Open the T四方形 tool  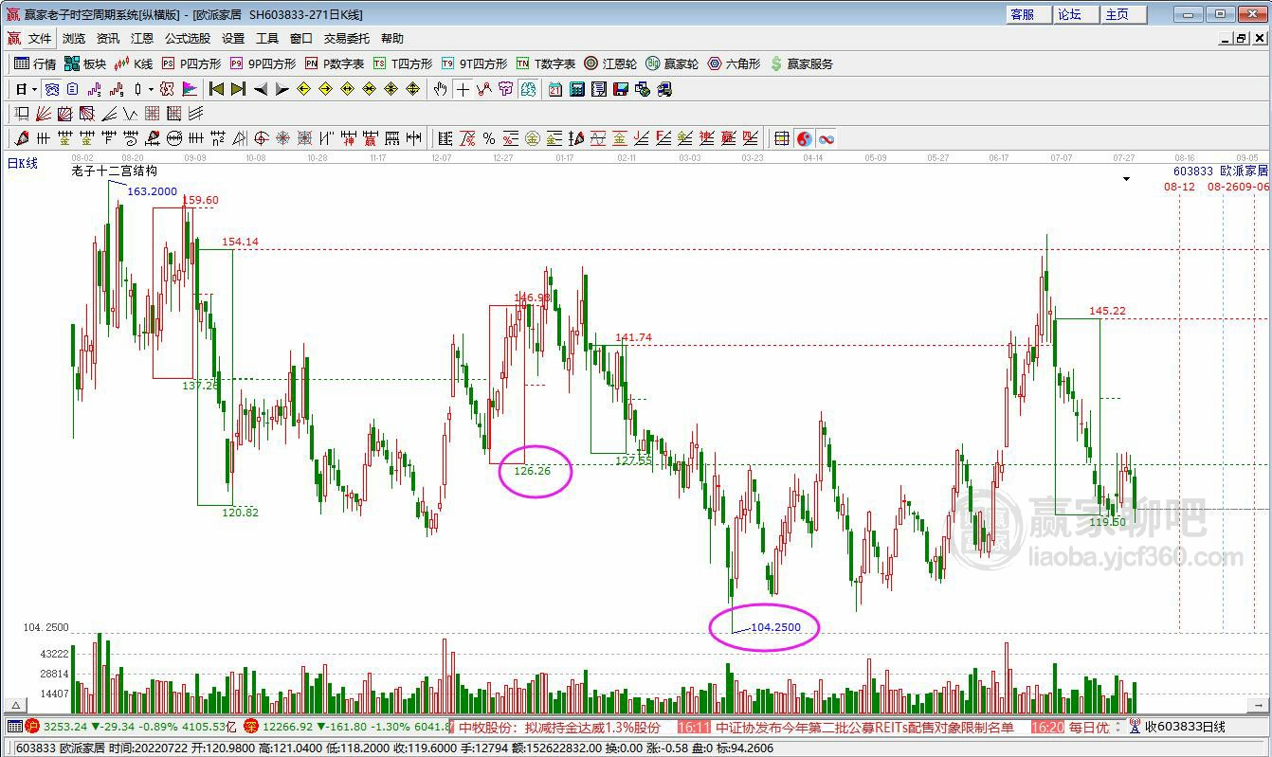[403, 63]
